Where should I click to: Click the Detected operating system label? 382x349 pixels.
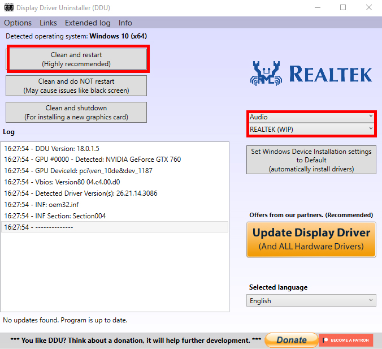pyautogui.click(x=76, y=36)
